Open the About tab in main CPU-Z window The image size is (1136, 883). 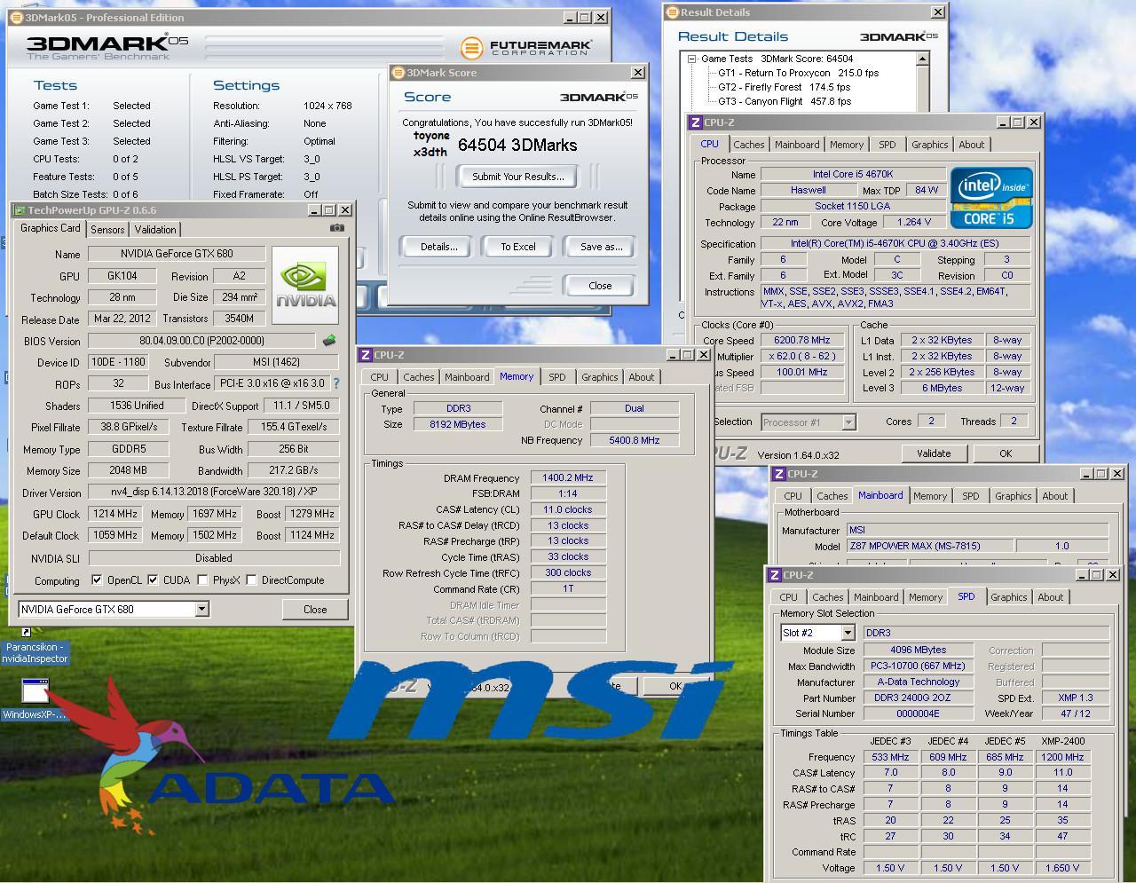click(971, 145)
